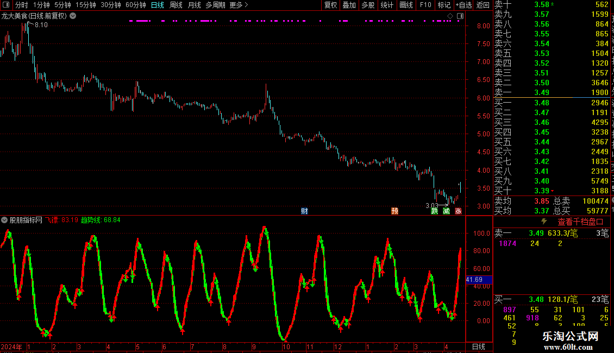This screenshot has height=353, width=614.
Task: Select the 5分钟 period tab
Action: 62,5
